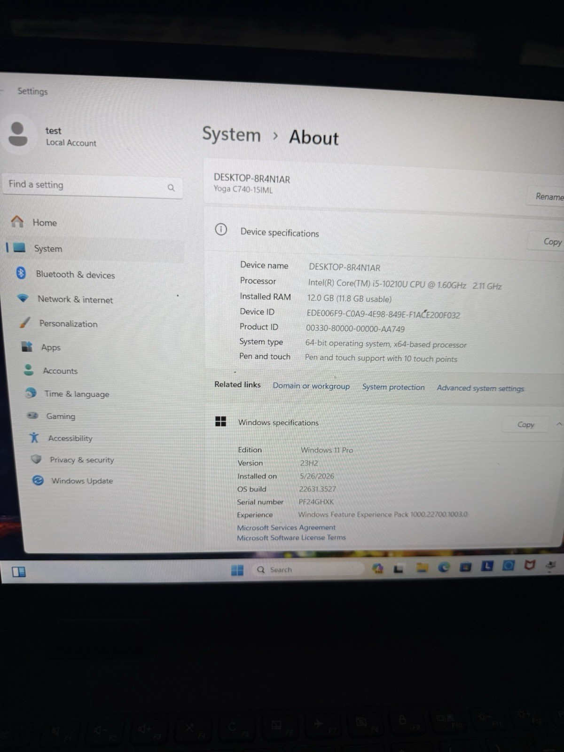Open Microsoft Software License Terms link

[x=291, y=537]
